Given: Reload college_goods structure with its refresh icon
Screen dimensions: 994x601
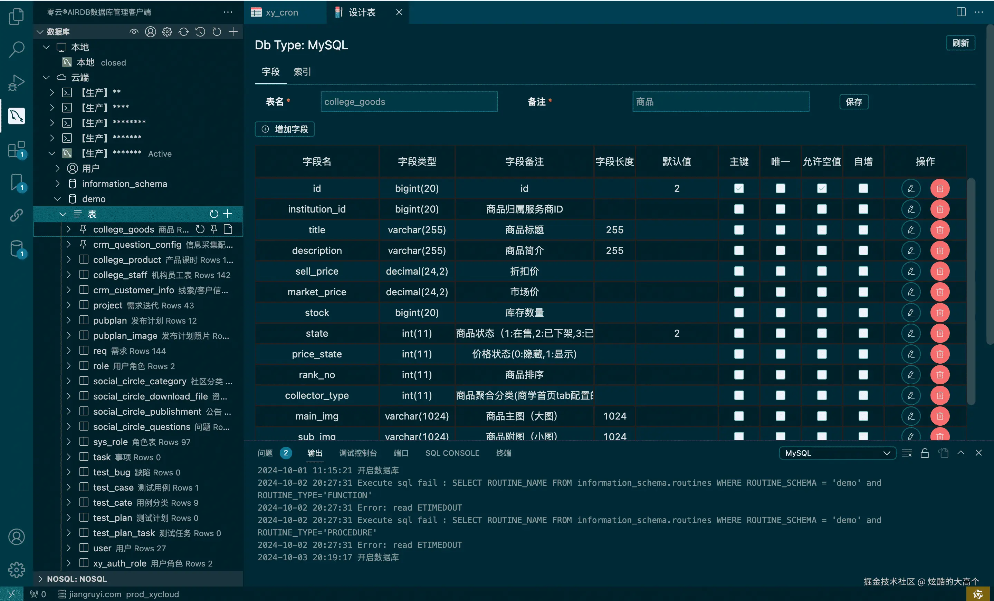Looking at the screenshot, I should click(200, 229).
